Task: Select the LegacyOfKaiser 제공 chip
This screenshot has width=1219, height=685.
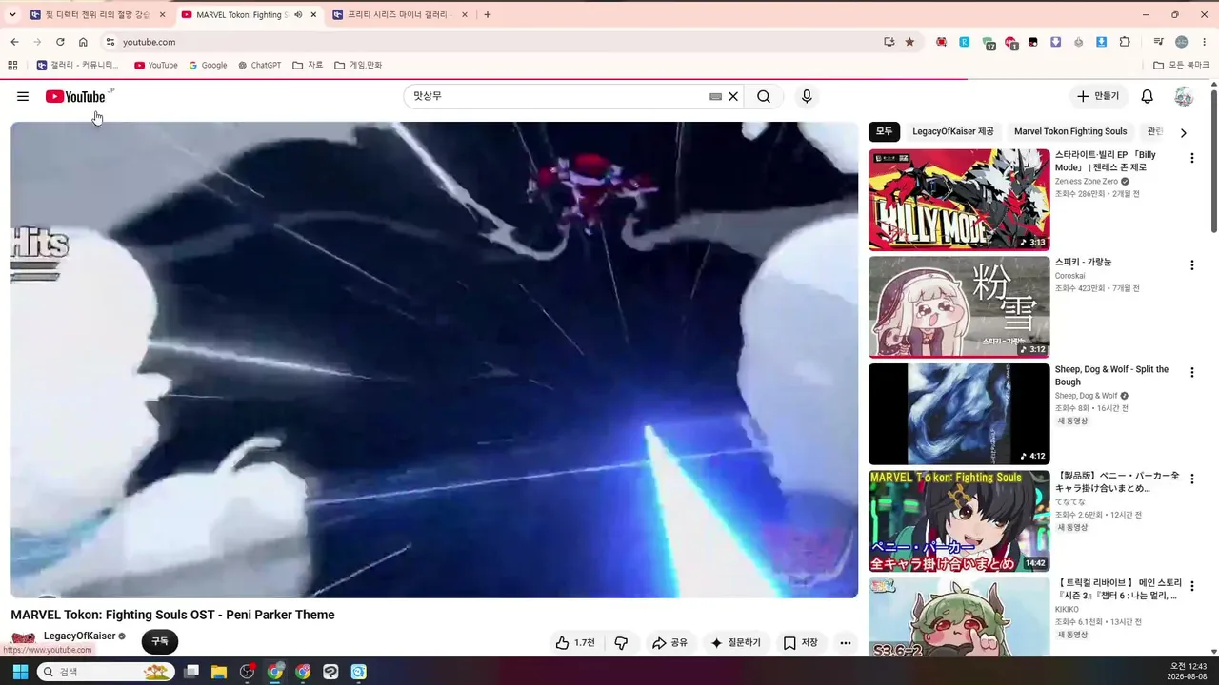Action: tap(952, 131)
